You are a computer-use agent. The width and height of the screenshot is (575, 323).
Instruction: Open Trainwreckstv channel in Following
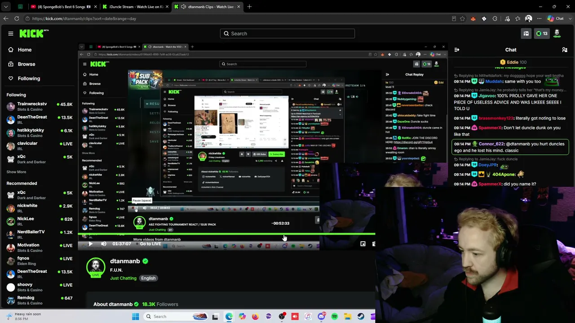click(x=40, y=106)
